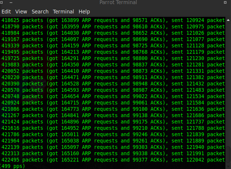Click the line starting with 420924 packets
The image size is (231, 169).
[x=113, y=103]
